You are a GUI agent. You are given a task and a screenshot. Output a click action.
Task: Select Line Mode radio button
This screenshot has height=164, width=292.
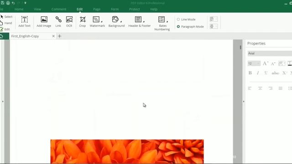click(x=178, y=19)
